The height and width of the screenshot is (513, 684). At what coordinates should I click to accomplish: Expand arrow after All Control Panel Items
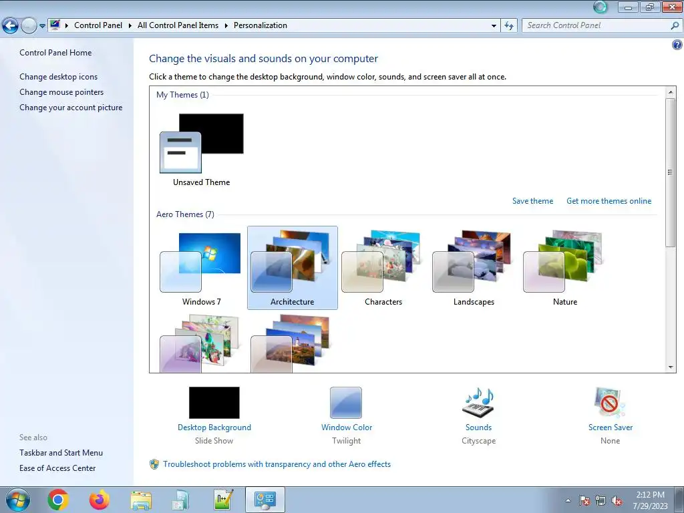point(226,26)
